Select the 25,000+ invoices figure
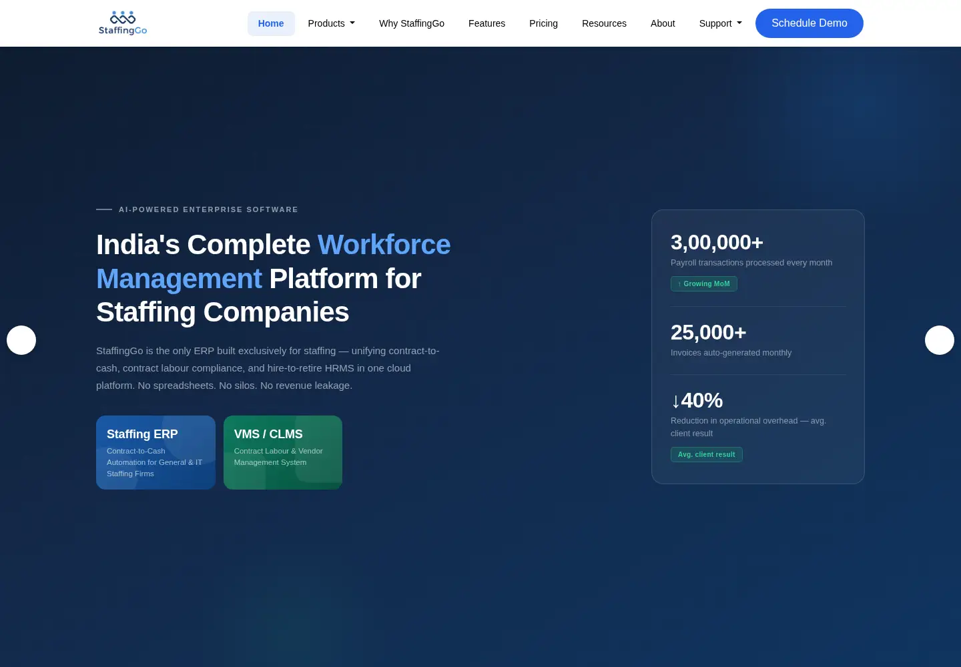The height and width of the screenshot is (667, 961). 708,332
